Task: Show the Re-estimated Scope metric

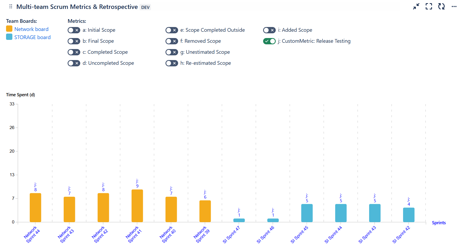Action: tap(172, 63)
